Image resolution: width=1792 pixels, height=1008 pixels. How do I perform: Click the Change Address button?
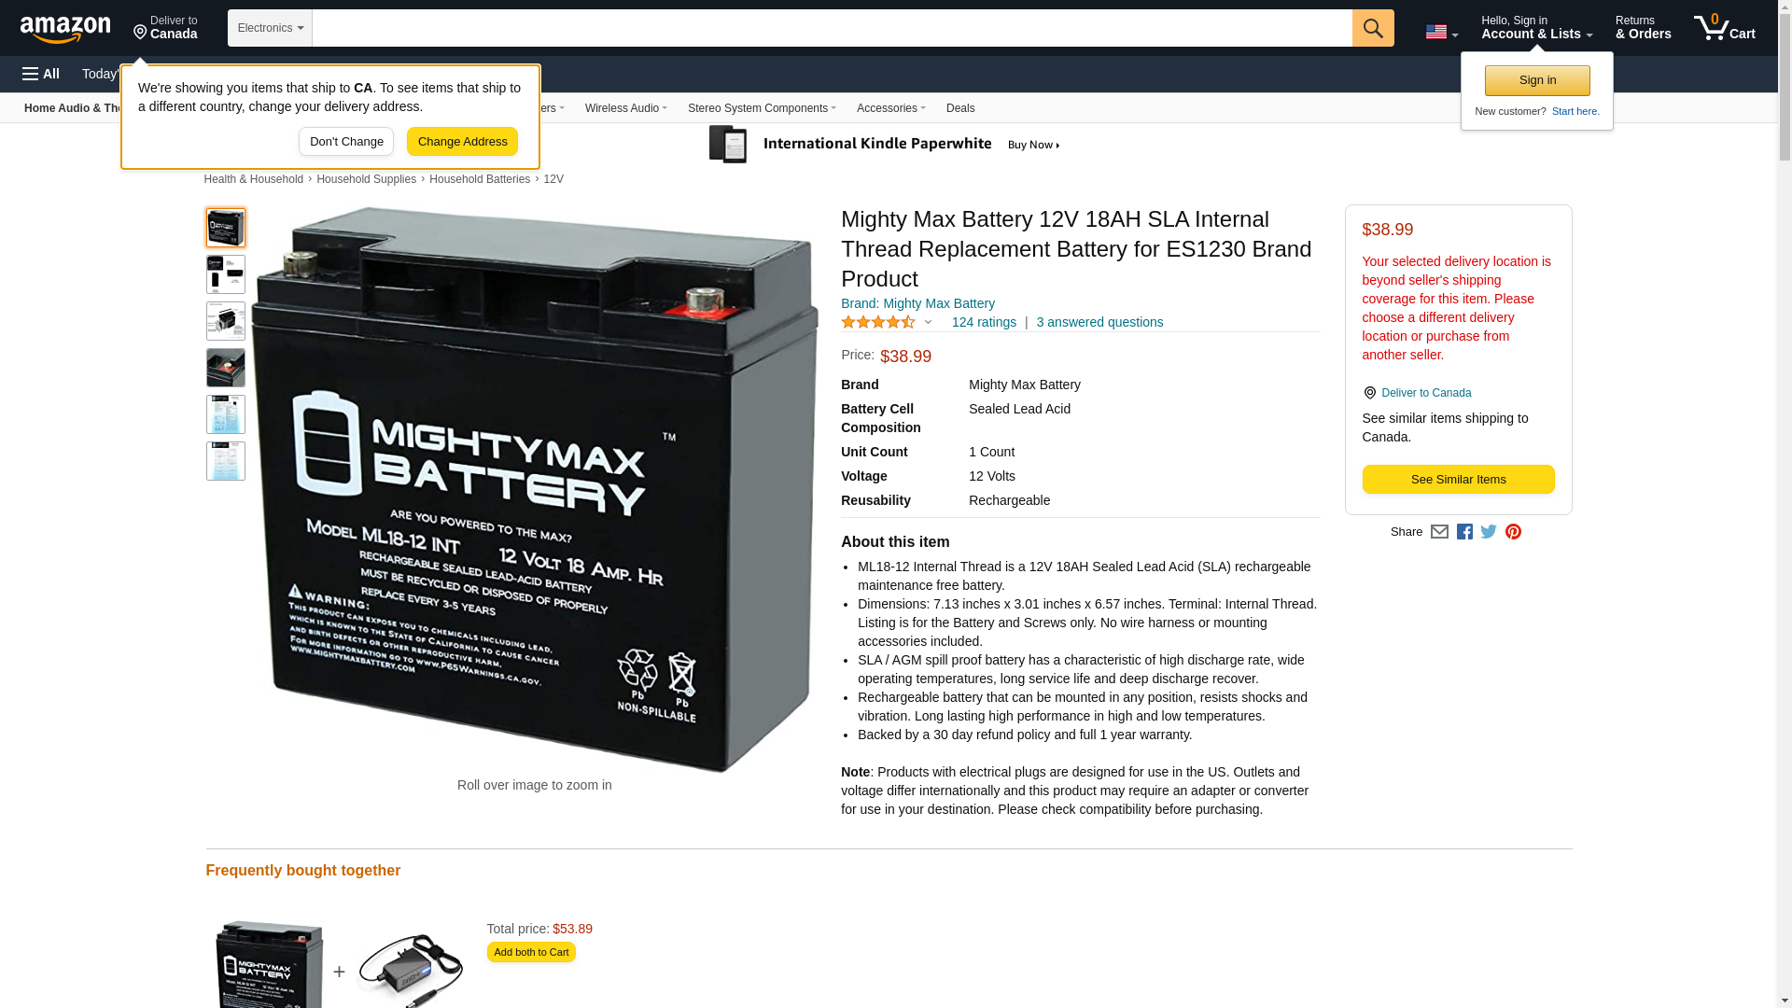(462, 142)
